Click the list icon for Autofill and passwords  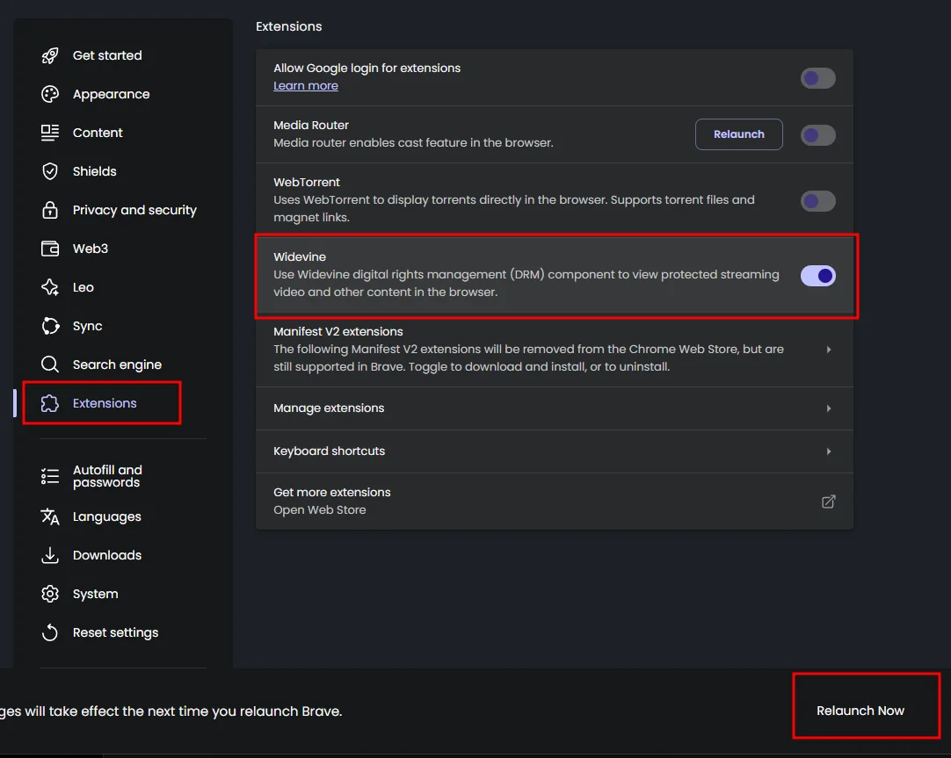(50, 476)
